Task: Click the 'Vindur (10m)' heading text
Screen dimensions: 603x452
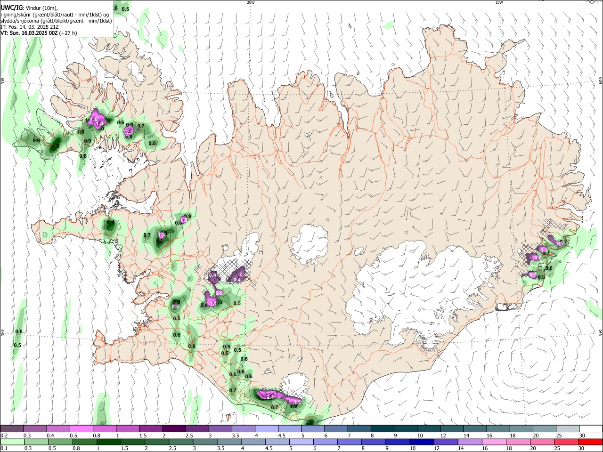Action: click(41, 8)
